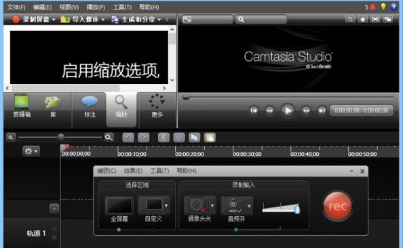The width and height of the screenshot is (403, 248).
Task: Click the timeline zoom out magnifier
Action: coord(11,138)
